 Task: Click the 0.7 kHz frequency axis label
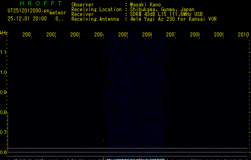tap(3, 132)
